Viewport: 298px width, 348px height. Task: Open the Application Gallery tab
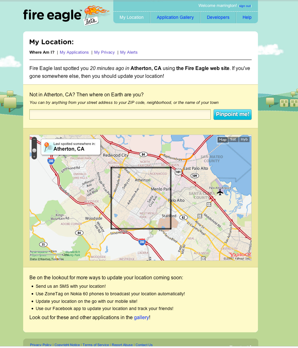pos(175,17)
